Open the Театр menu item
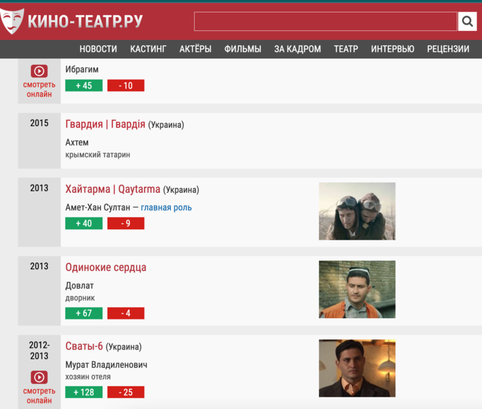Viewport: 482px width, 409px height. coord(346,49)
